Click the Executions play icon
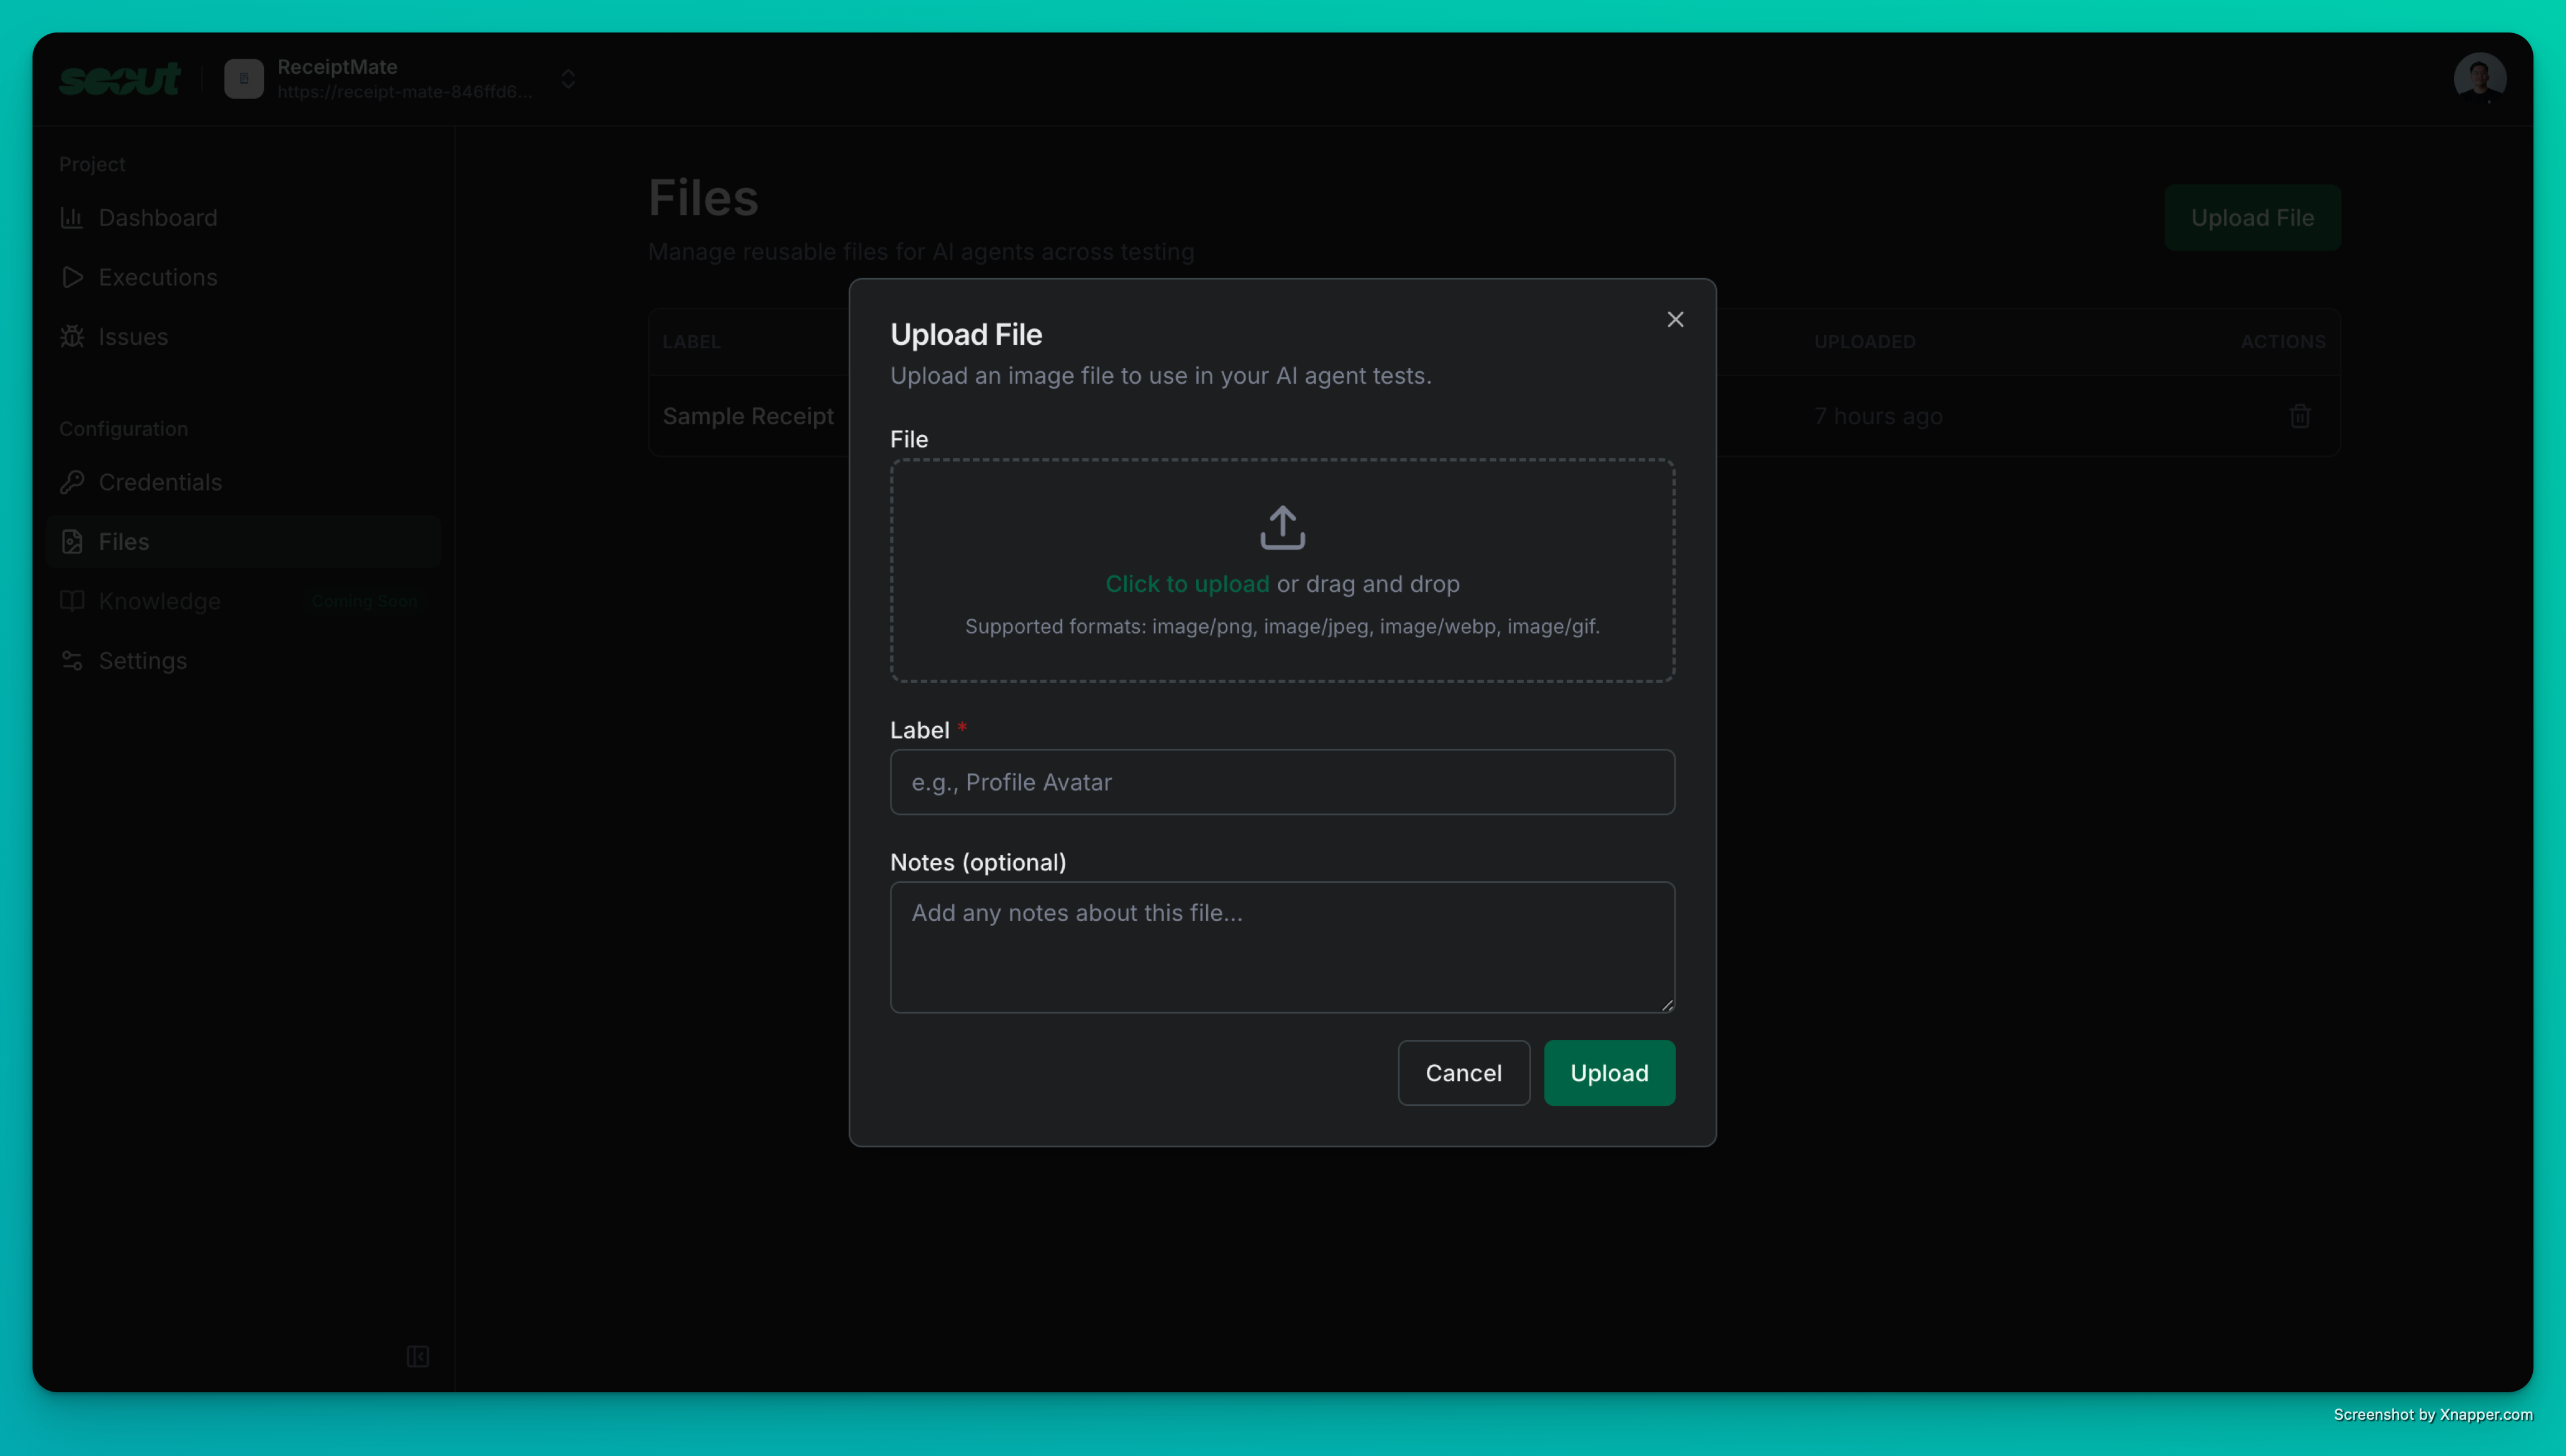 (72, 277)
